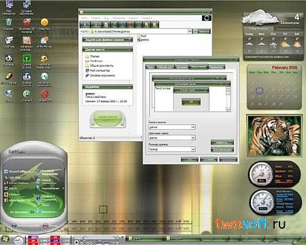Launch the µTorrent desktop icon

click(27, 95)
